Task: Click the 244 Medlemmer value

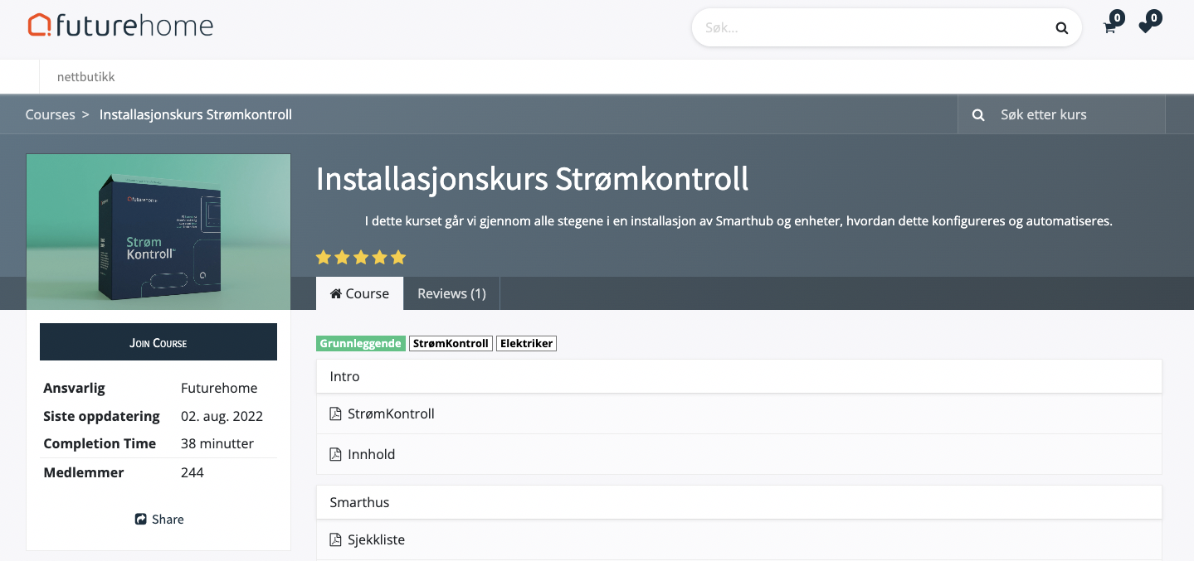Action: point(193,472)
